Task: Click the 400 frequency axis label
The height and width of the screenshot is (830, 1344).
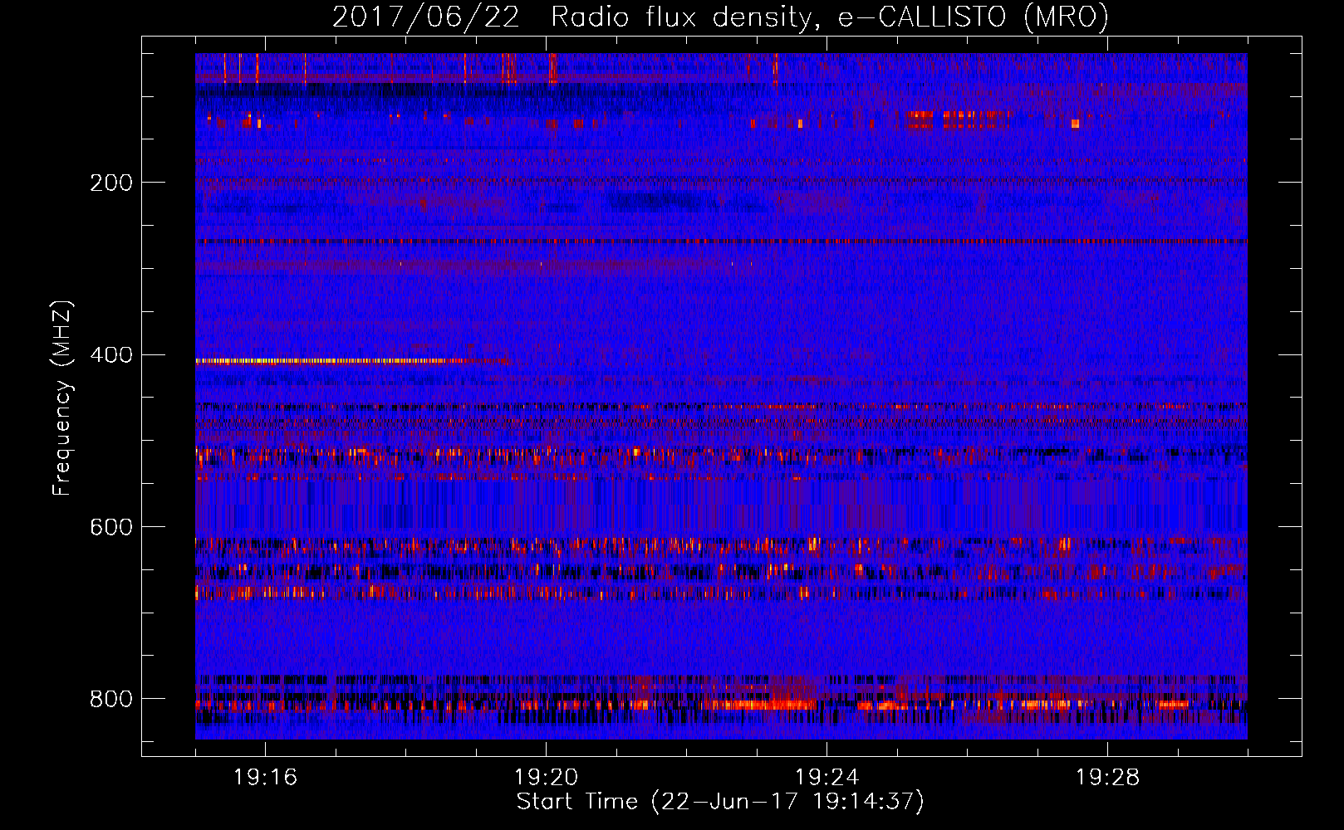Action: (110, 355)
